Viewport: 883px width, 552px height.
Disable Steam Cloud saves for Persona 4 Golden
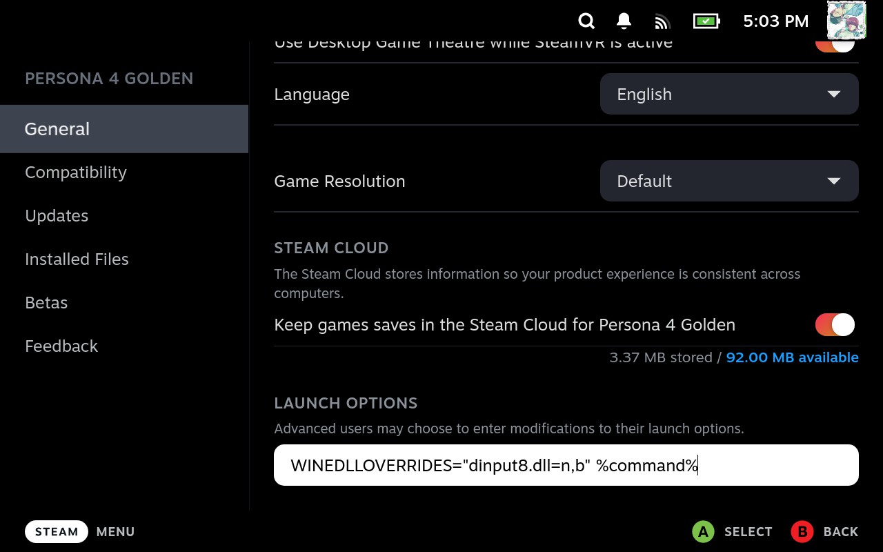coord(835,324)
